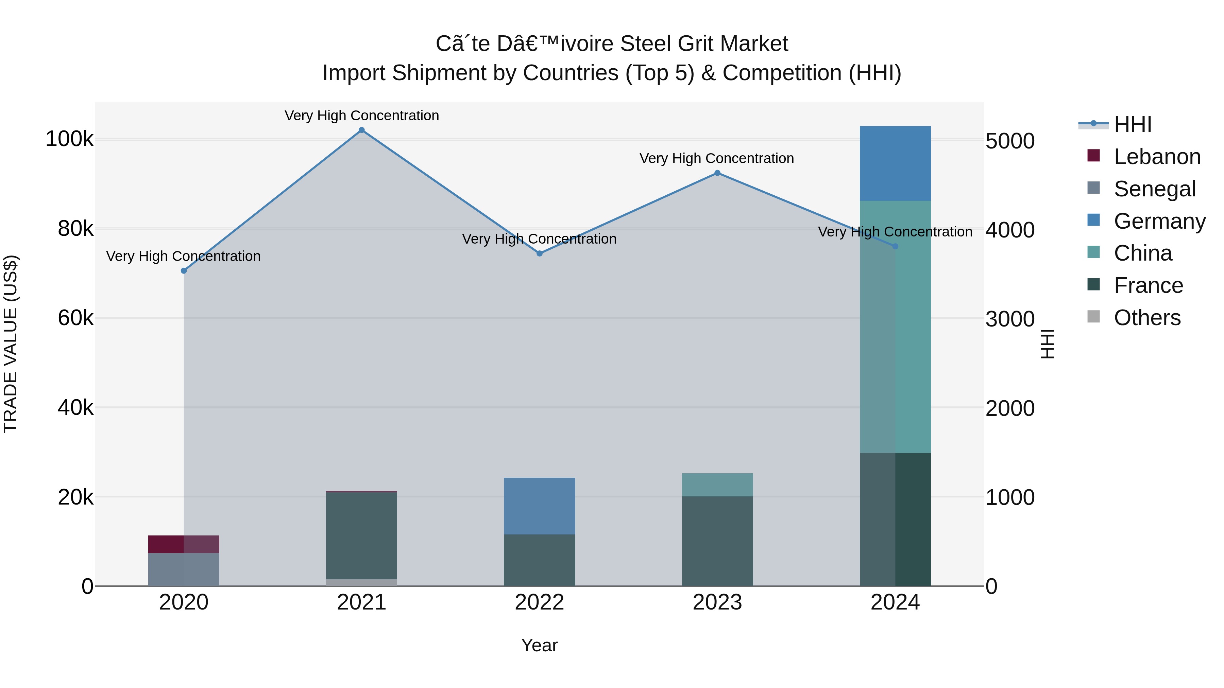Click the Steel Grit Market chart title
This screenshot has height=688, width=1224.
coord(612,44)
